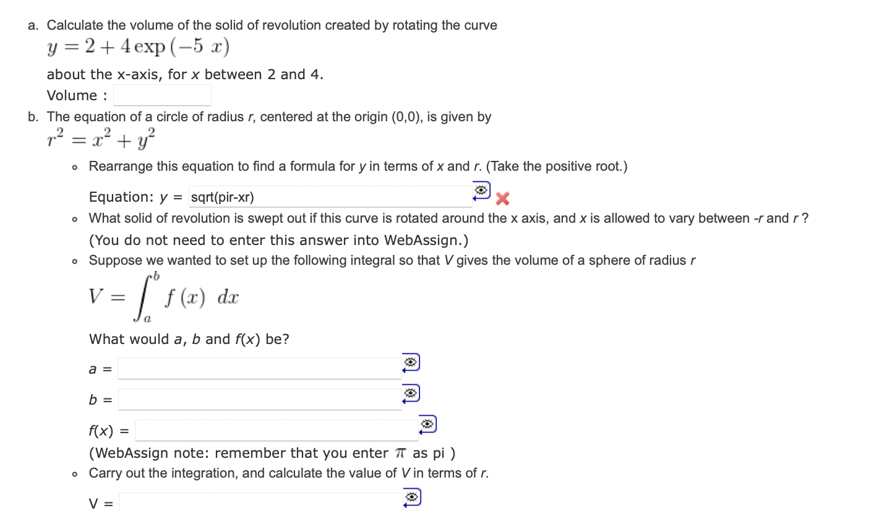Click the empty f(x) answer box
The image size is (871, 511).
(x=275, y=429)
